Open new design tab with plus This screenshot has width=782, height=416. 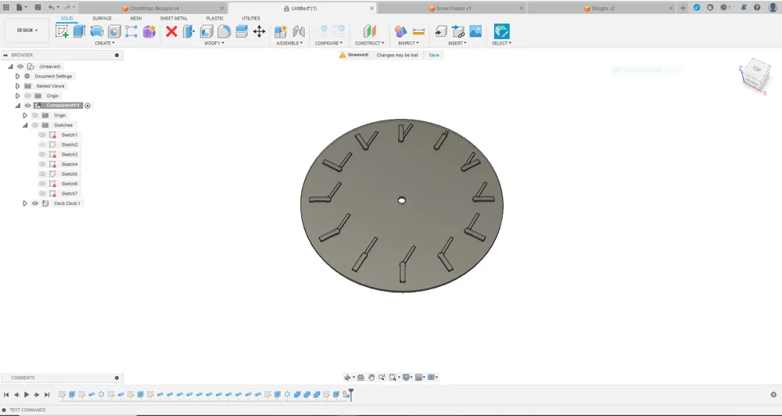pyautogui.click(x=683, y=8)
